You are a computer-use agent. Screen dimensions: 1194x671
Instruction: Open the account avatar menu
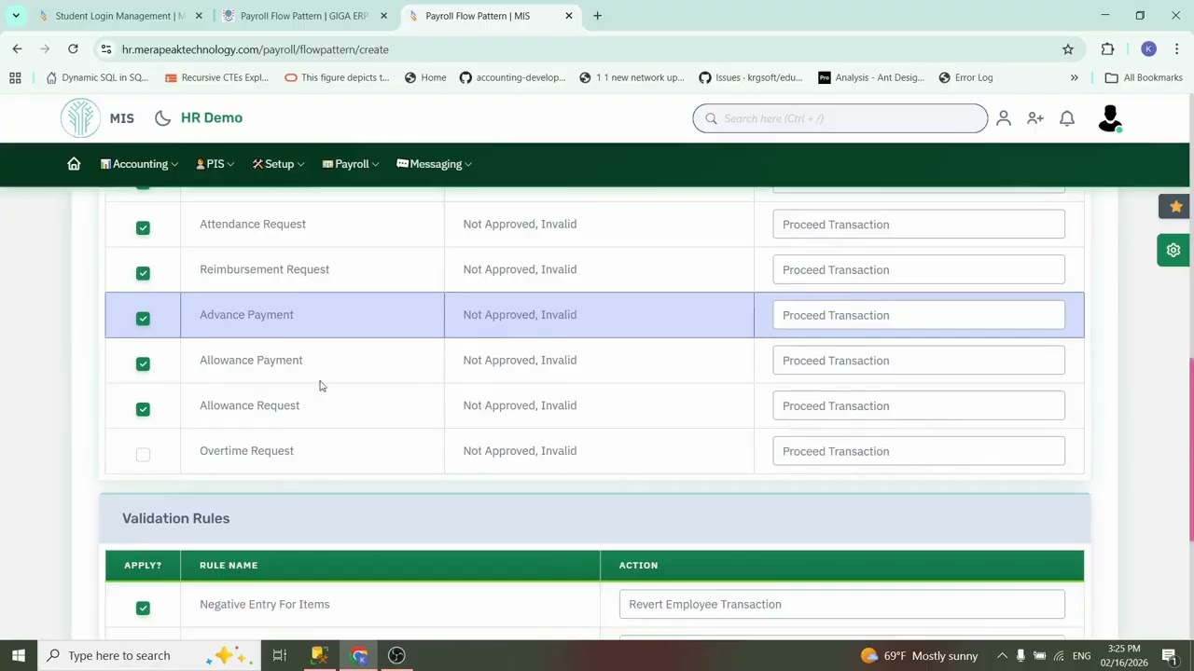[x=1110, y=118]
